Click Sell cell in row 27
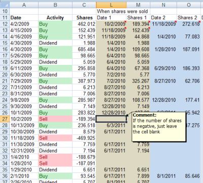This screenshot has width=203, height=183. (55, 119)
